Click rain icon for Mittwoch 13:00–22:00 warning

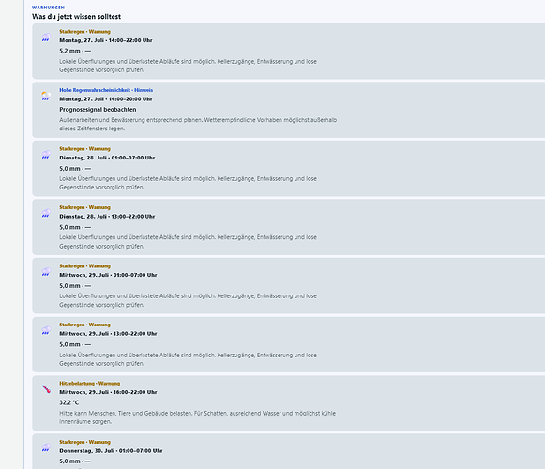pos(46,330)
